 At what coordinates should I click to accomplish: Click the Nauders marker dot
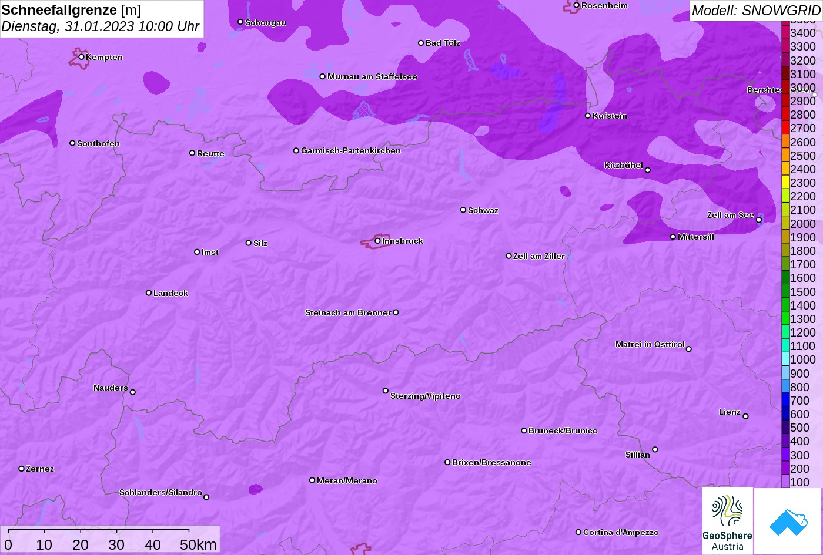coord(132,392)
